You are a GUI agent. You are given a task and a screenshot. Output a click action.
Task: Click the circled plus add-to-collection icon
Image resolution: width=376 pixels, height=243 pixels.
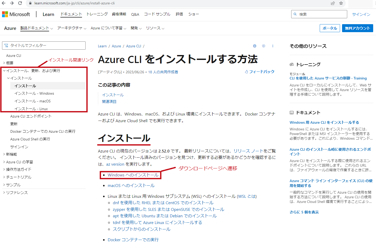263,46
